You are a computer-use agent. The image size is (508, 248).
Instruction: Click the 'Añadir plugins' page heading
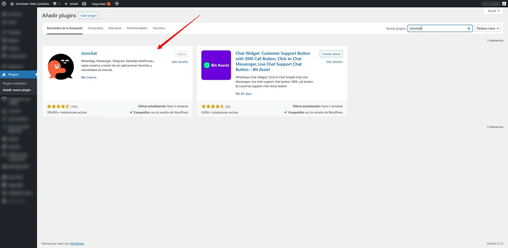tap(59, 16)
